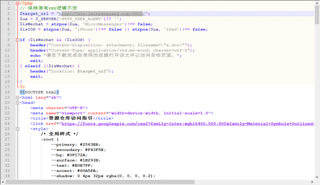The height and width of the screenshot is (185, 320).
Task: Open the fonts.googleapis.com stylesheet link
Action: pos(188,123)
